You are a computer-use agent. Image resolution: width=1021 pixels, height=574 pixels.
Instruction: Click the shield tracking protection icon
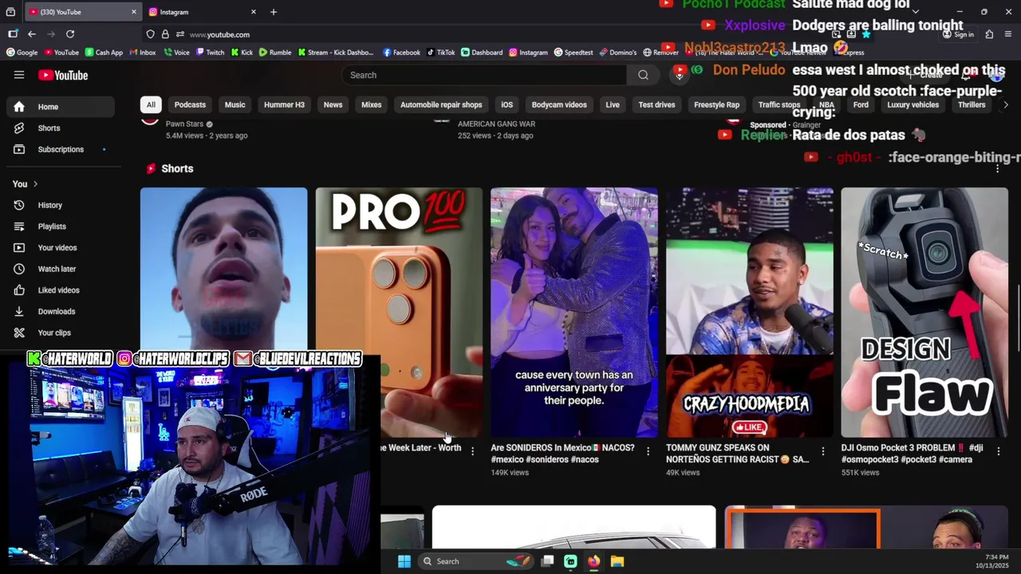[x=150, y=34]
